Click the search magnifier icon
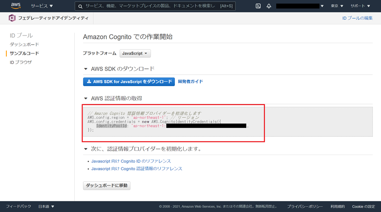The height and width of the screenshot is (212, 381). coord(80,6)
